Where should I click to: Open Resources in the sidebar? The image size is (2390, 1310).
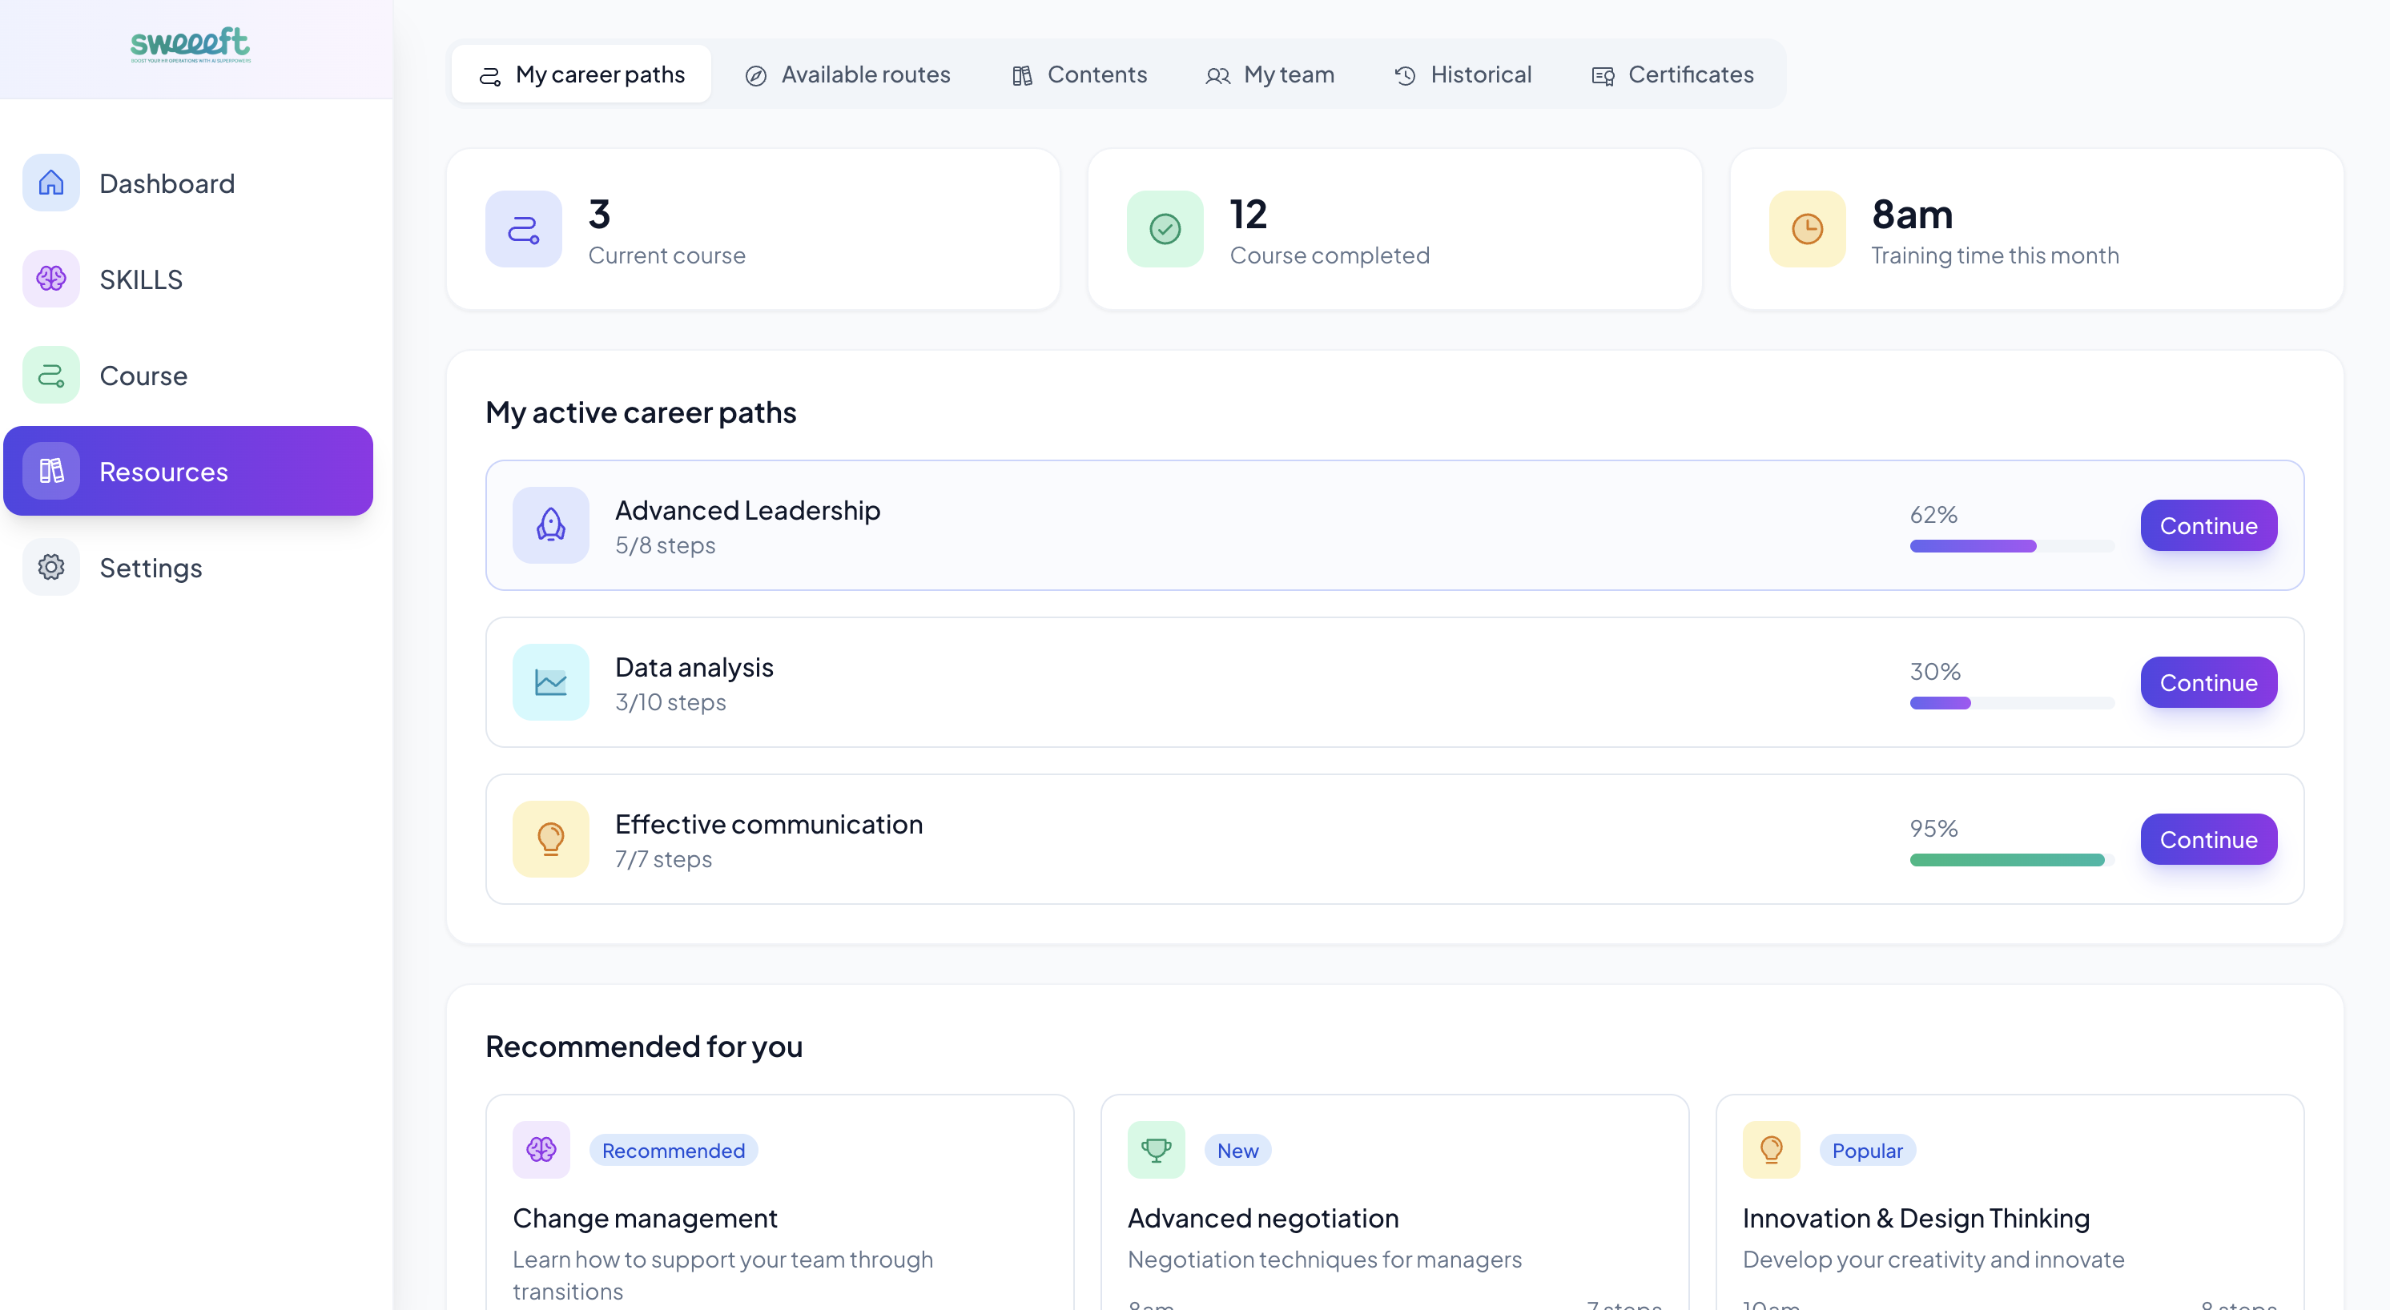point(188,472)
